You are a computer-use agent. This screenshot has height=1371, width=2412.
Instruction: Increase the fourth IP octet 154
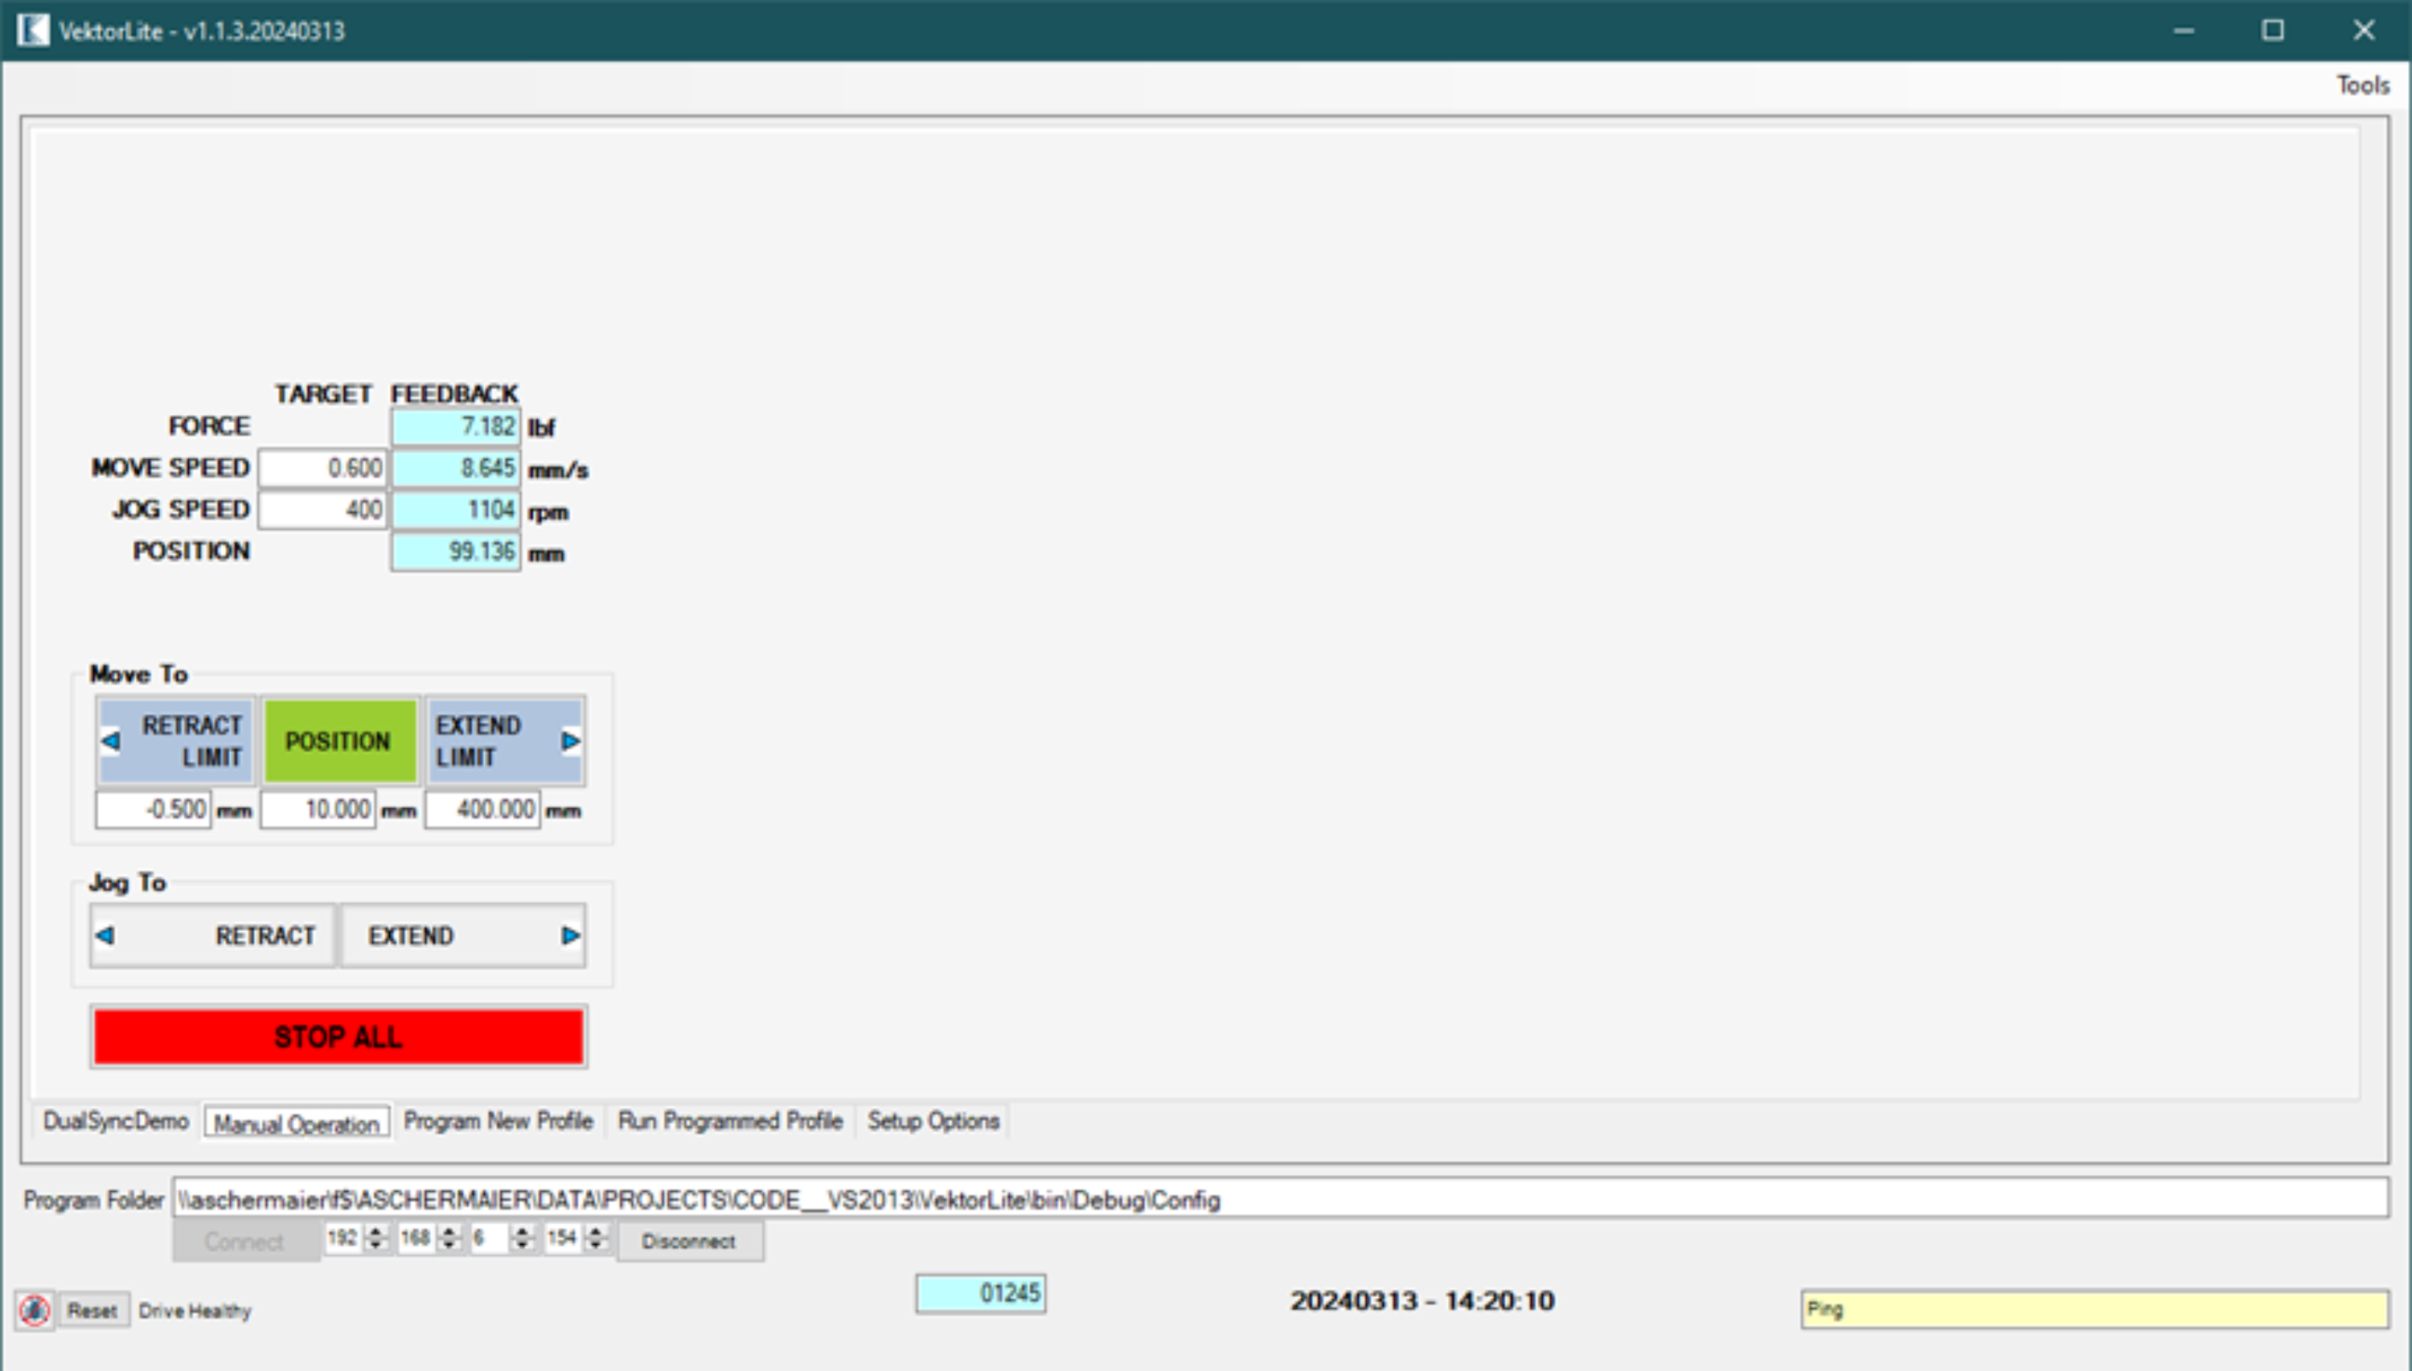tap(596, 1232)
